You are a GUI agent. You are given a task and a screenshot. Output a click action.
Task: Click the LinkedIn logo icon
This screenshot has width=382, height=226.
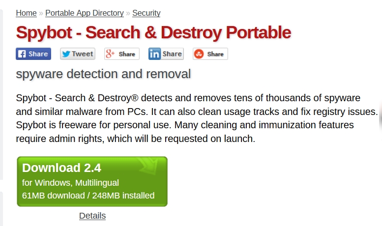coord(155,54)
